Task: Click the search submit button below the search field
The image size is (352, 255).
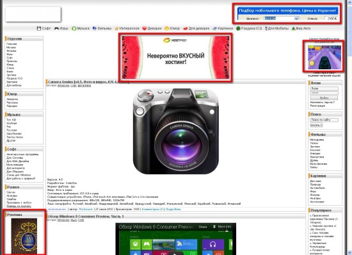Action: tap(316, 125)
